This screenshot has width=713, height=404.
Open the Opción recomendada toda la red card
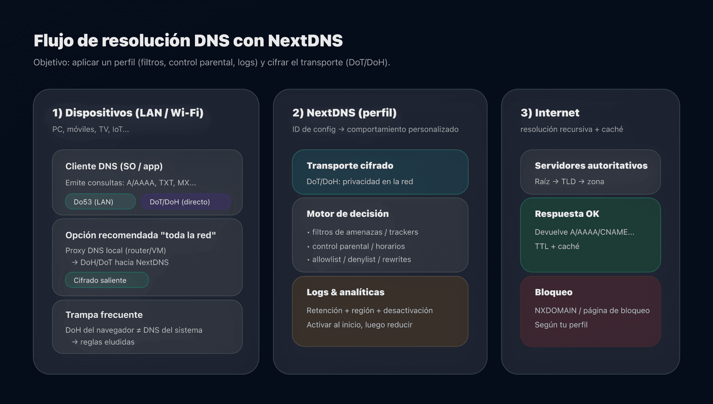click(x=147, y=257)
